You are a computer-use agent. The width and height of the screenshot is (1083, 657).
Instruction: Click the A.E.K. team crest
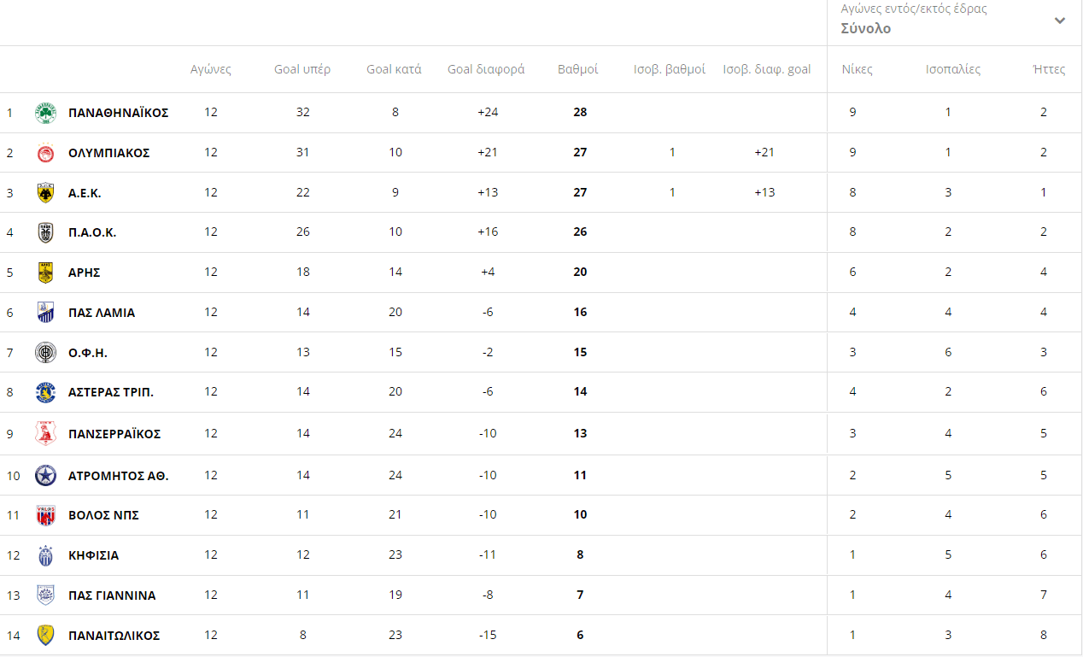coord(45,193)
